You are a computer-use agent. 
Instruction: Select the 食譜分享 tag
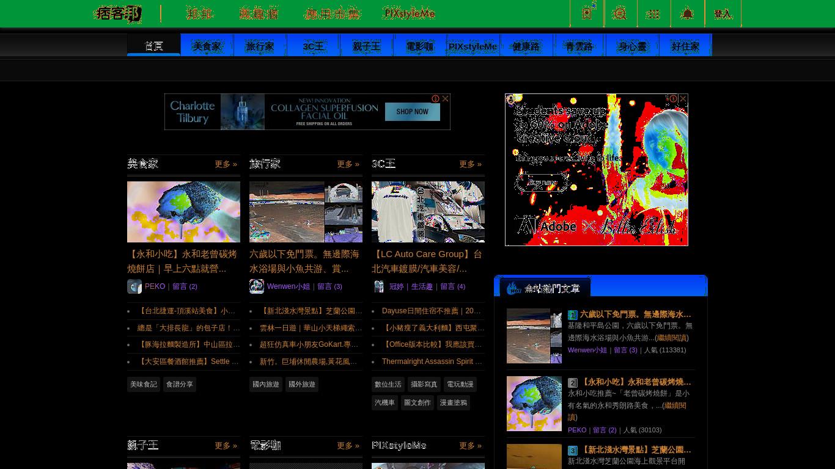180,384
